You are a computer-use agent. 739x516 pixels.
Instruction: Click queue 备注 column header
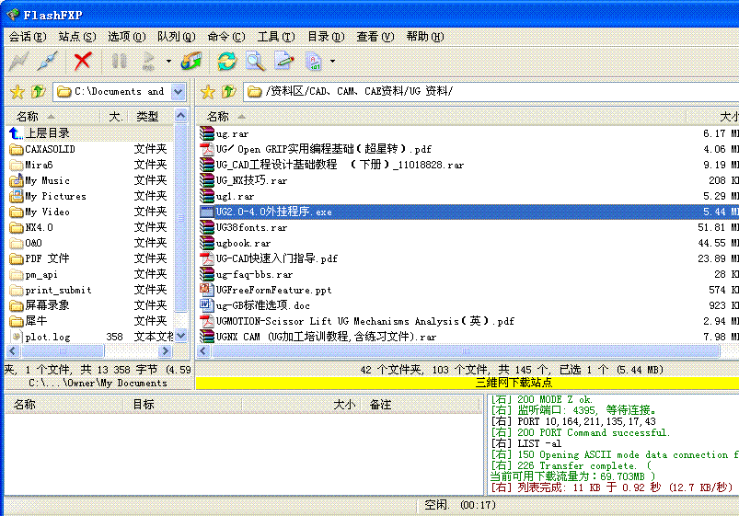click(x=421, y=405)
